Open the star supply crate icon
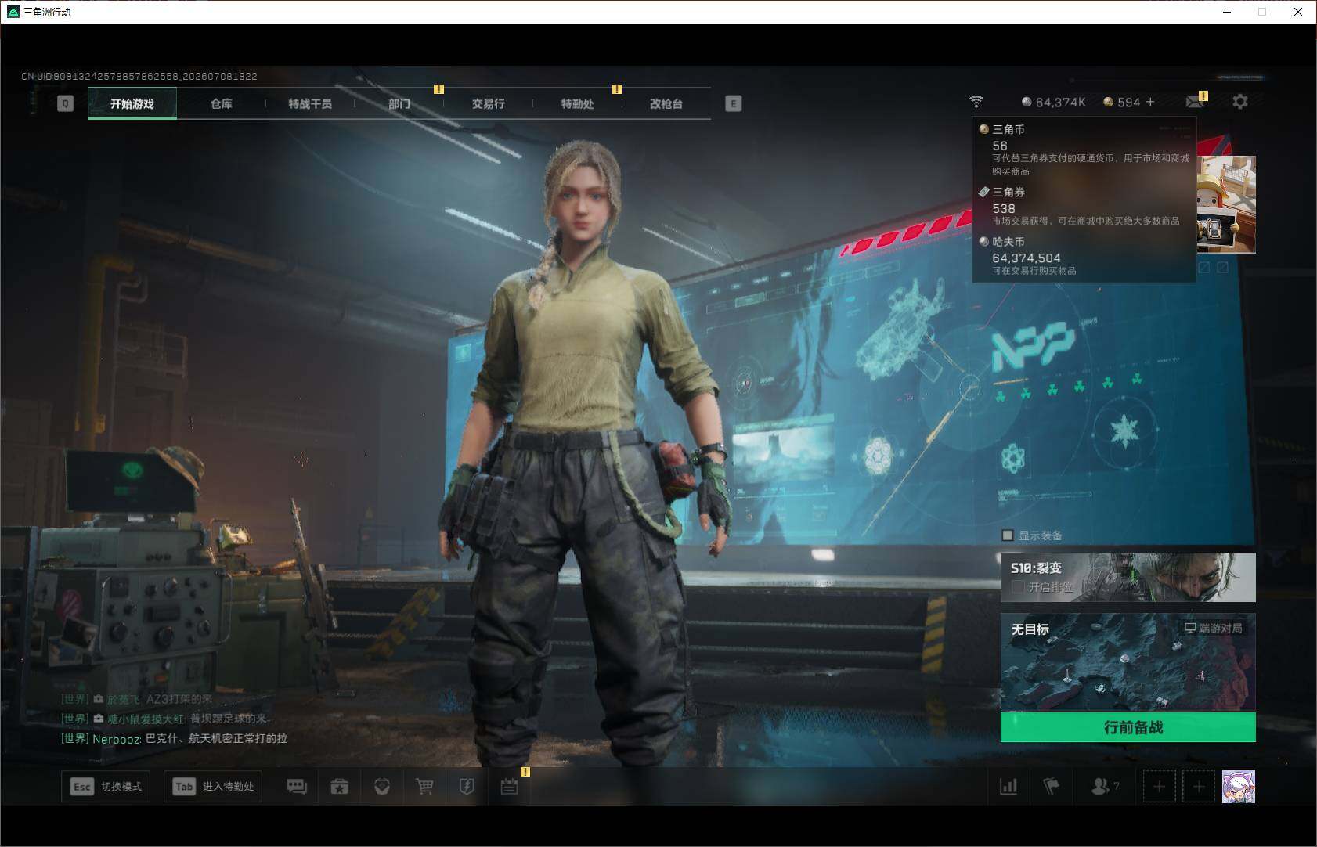The image size is (1317, 847). pyautogui.click(x=339, y=787)
